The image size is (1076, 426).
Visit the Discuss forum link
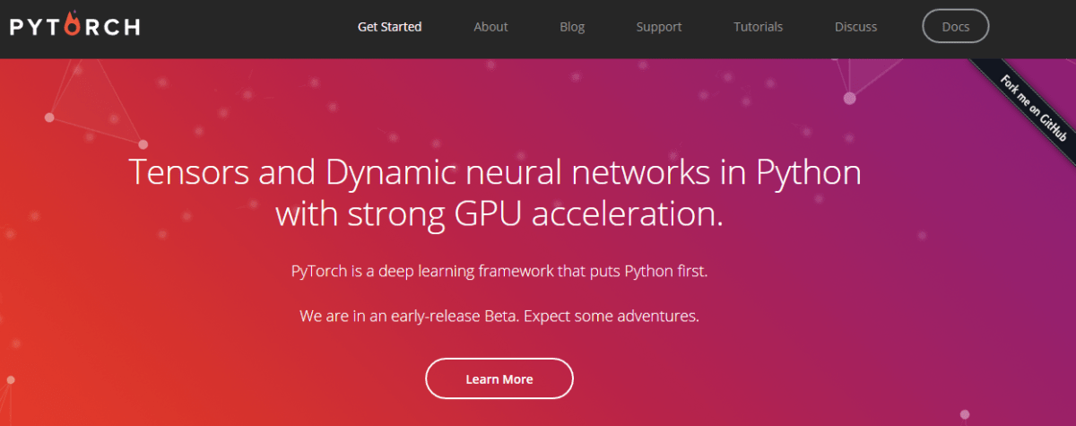tap(855, 27)
